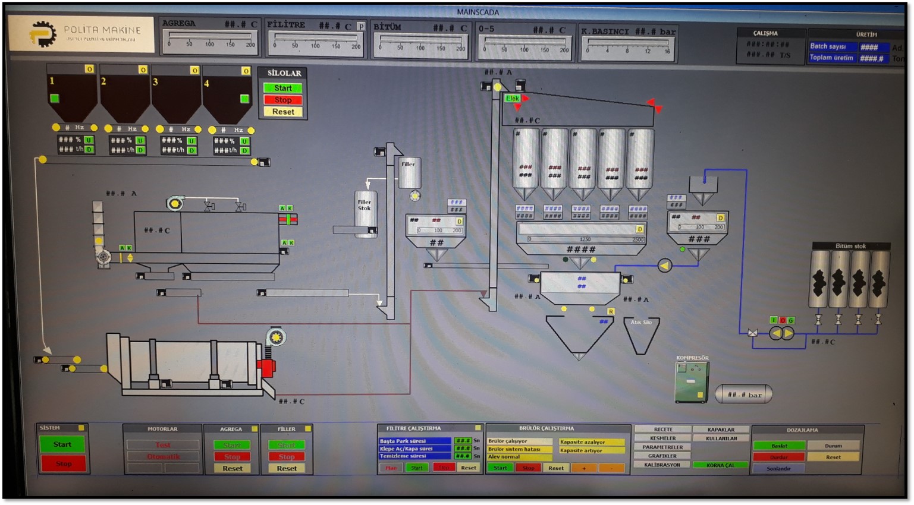
Task: Toggle the green Elek screen indicator
Action: click(512, 99)
